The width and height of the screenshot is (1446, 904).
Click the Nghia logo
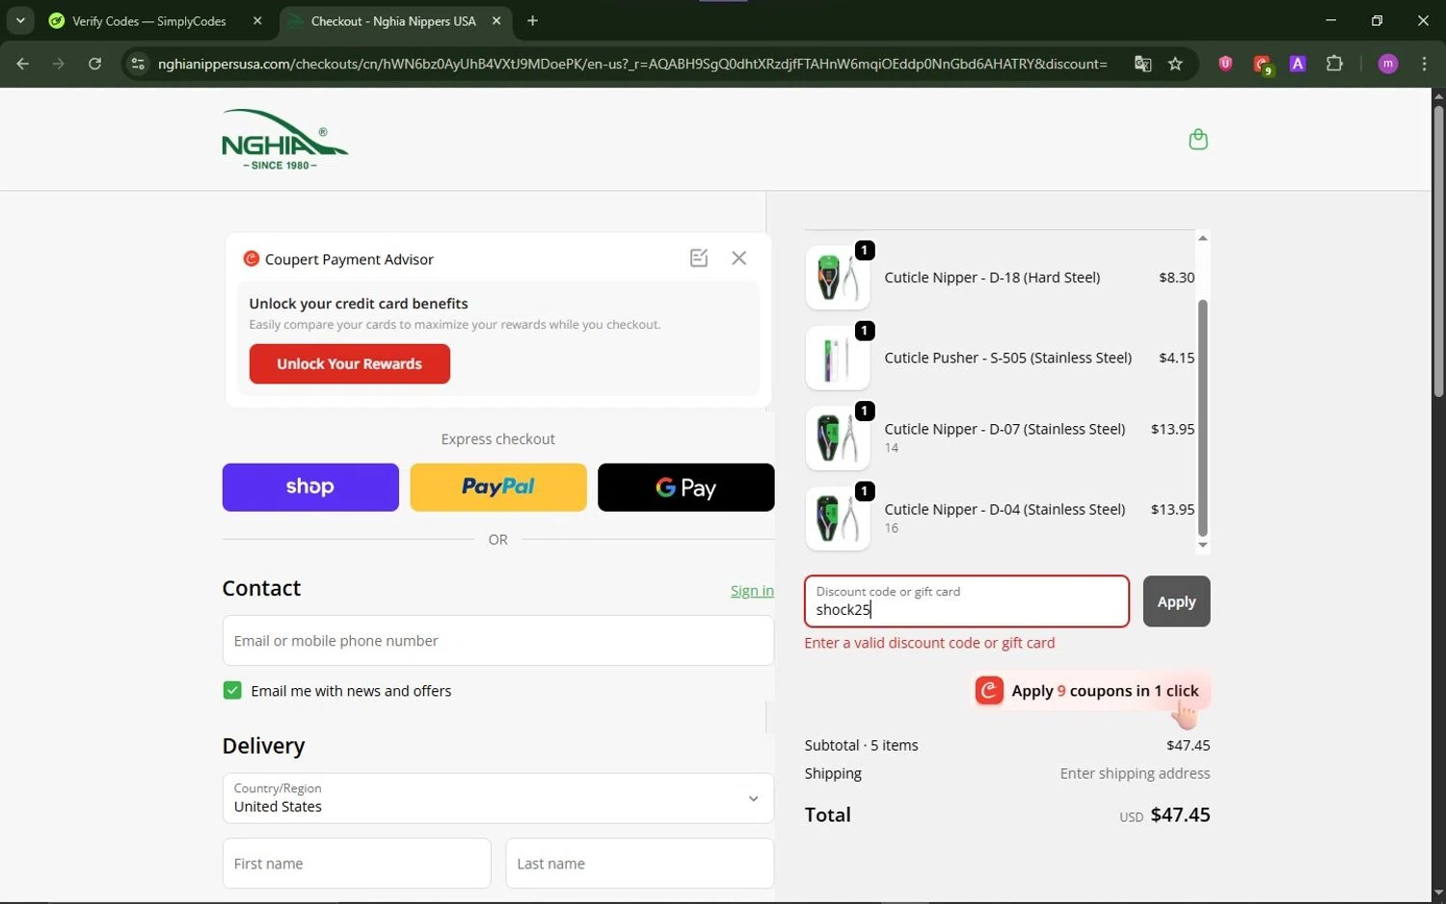tap(284, 140)
